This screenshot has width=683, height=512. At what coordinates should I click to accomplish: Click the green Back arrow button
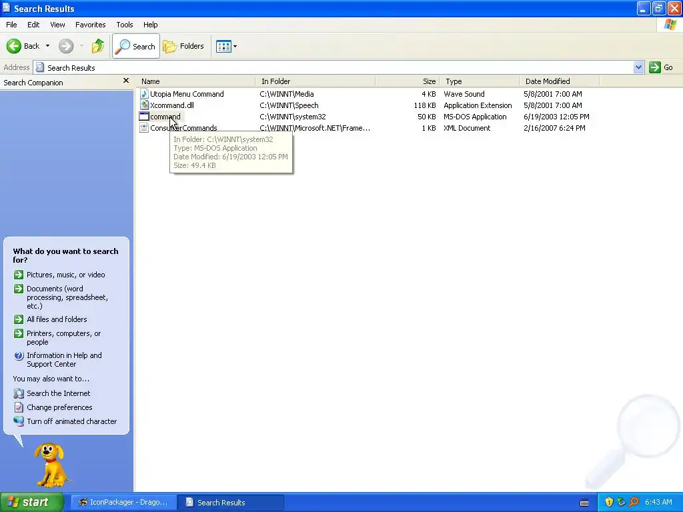pos(14,46)
